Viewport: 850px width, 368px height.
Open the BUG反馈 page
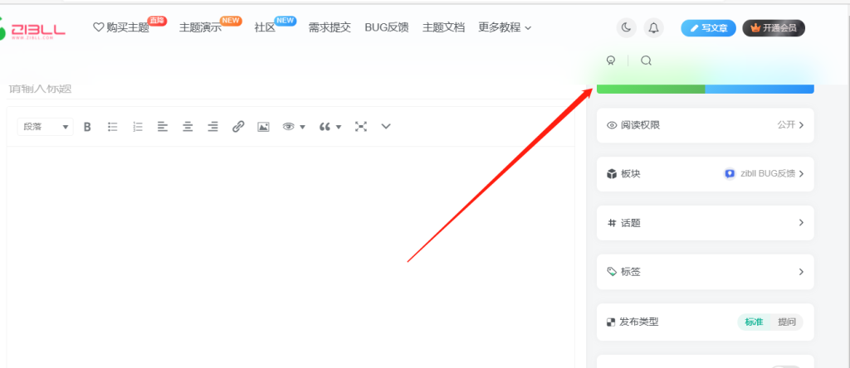click(x=387, y=27)
